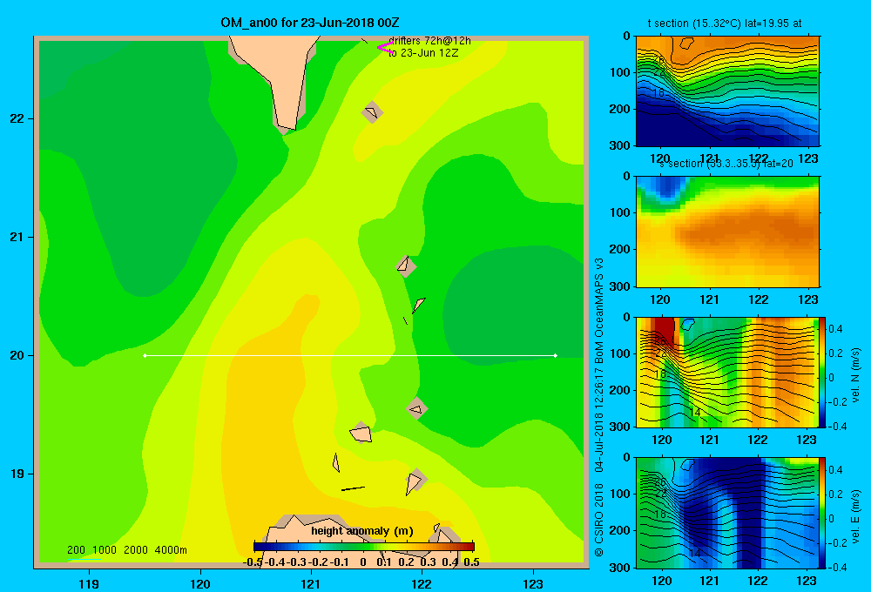Screen dimensions: 871x592
Task: Click longitude label 120 on main map axis
Action: pos(200,583)
